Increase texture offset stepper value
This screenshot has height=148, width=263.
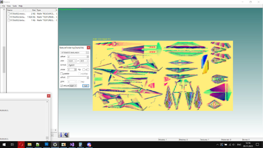(88, 56)
